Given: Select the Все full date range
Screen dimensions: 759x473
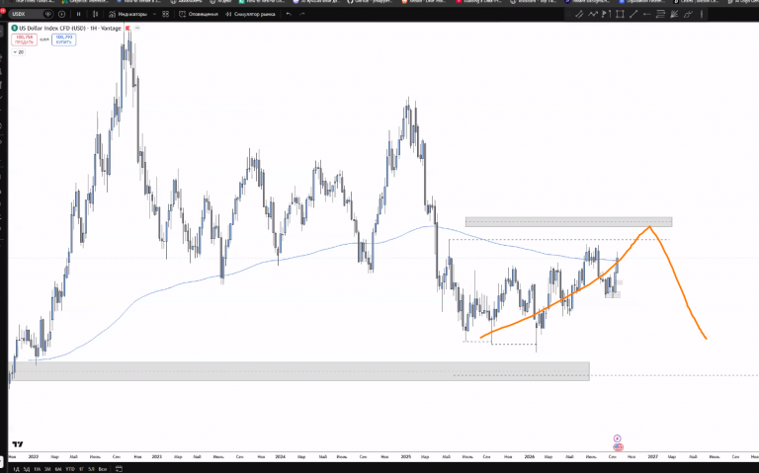Looking at the screenshot, I should point(102,469).
